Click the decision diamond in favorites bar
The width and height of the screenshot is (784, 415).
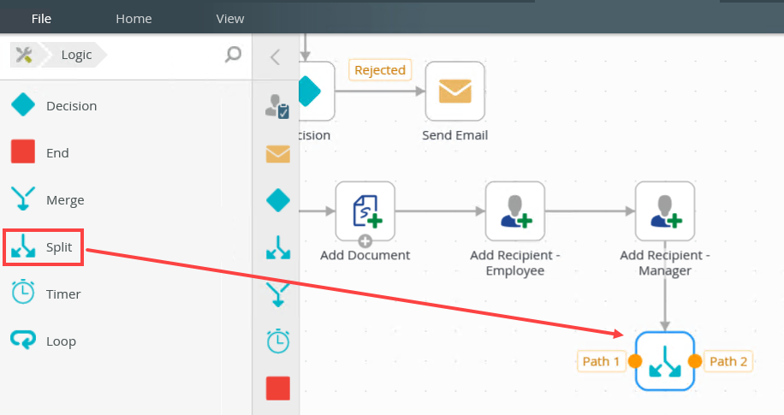[278, 200]
